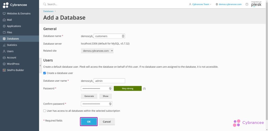Toggle the Create a database user checkbox
268x131 pixels.
click(44, 73)
